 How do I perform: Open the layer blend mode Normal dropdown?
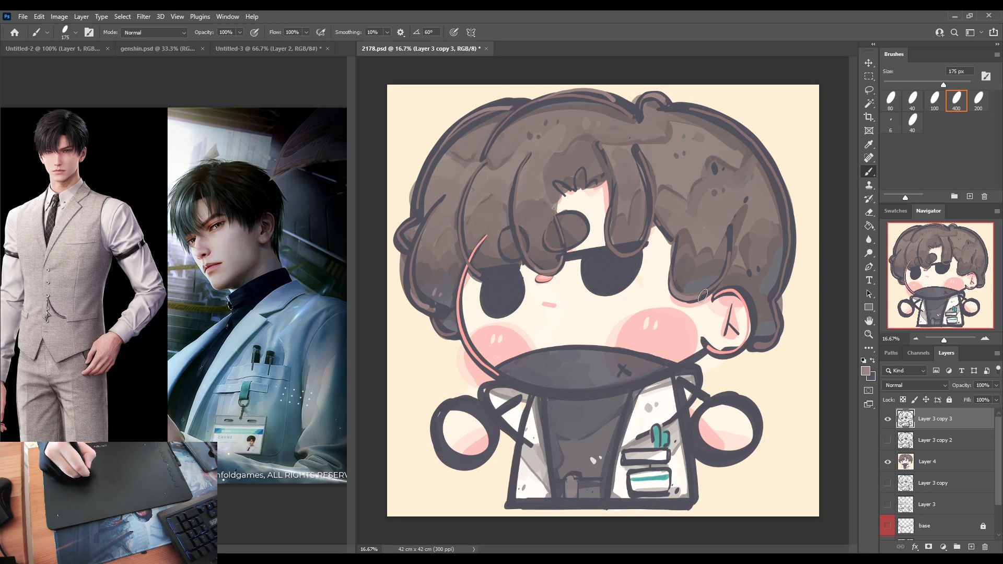(915, 385)
